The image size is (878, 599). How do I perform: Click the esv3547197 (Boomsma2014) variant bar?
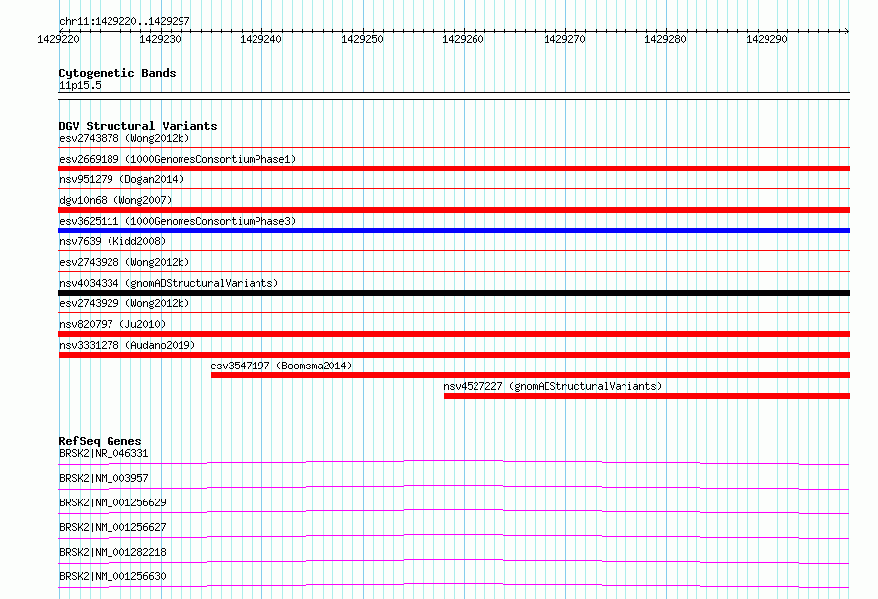coord(531,375)
